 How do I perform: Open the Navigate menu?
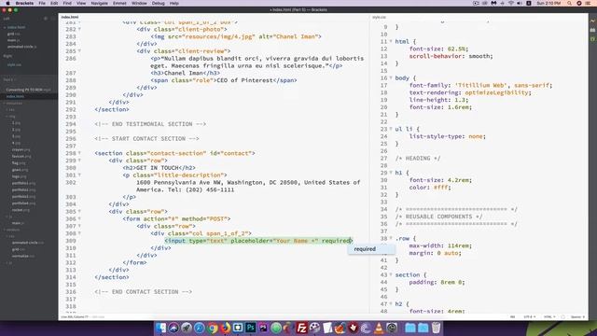coord(100,3)
